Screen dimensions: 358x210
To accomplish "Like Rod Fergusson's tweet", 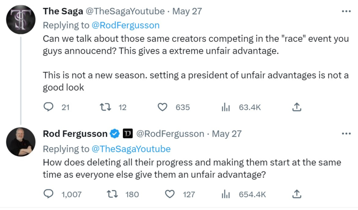I will click(x=170, y=194).
